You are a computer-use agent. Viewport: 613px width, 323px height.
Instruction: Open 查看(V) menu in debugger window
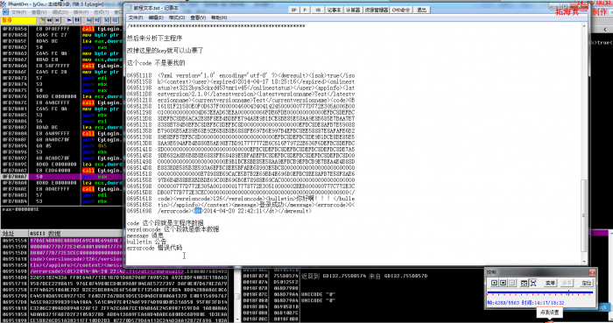39,12
